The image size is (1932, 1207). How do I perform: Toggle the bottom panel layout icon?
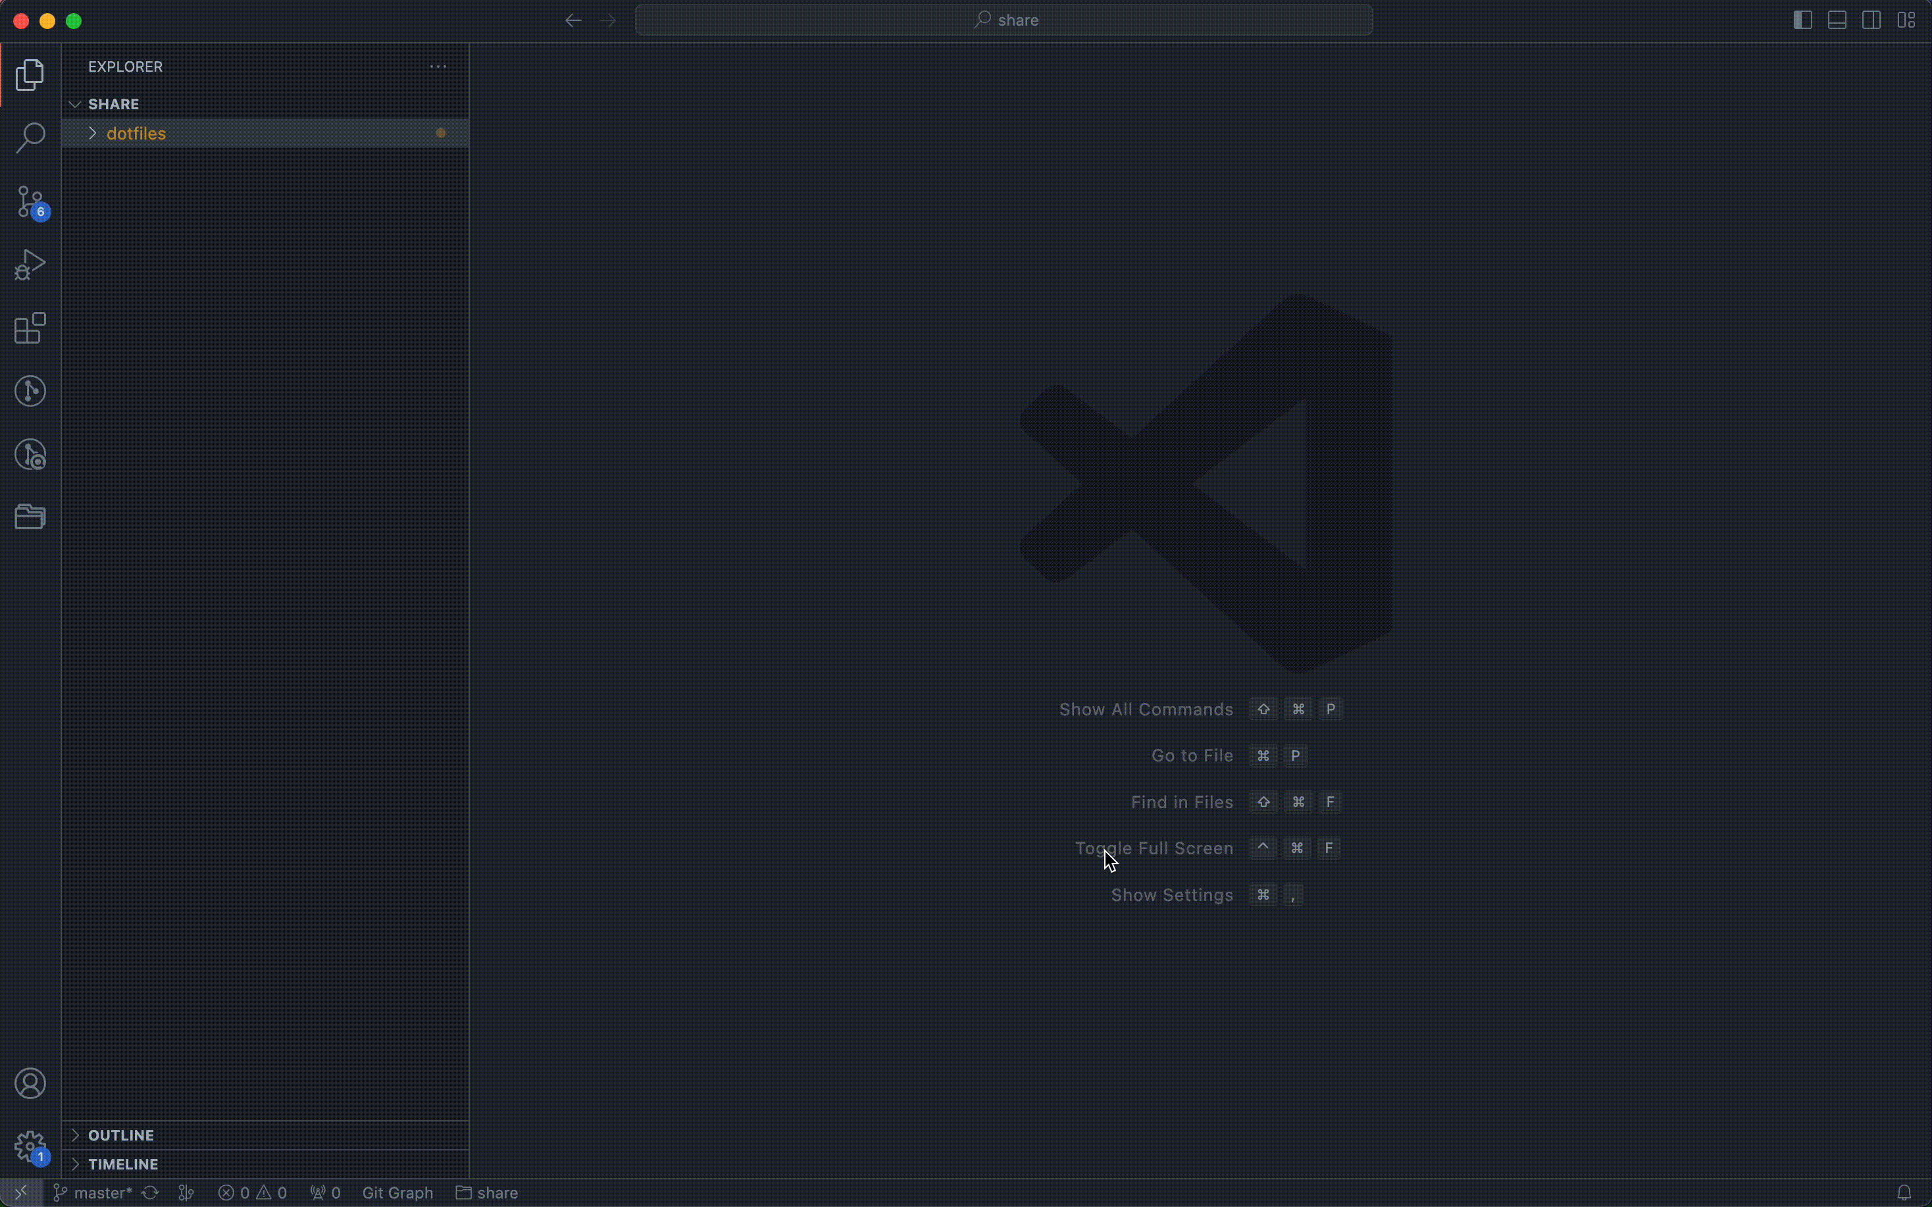1838,20
